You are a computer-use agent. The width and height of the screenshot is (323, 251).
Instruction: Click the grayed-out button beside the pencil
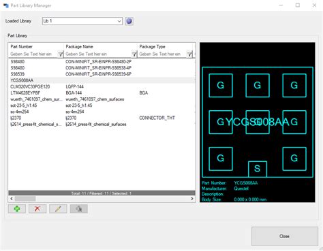[79, 209]
